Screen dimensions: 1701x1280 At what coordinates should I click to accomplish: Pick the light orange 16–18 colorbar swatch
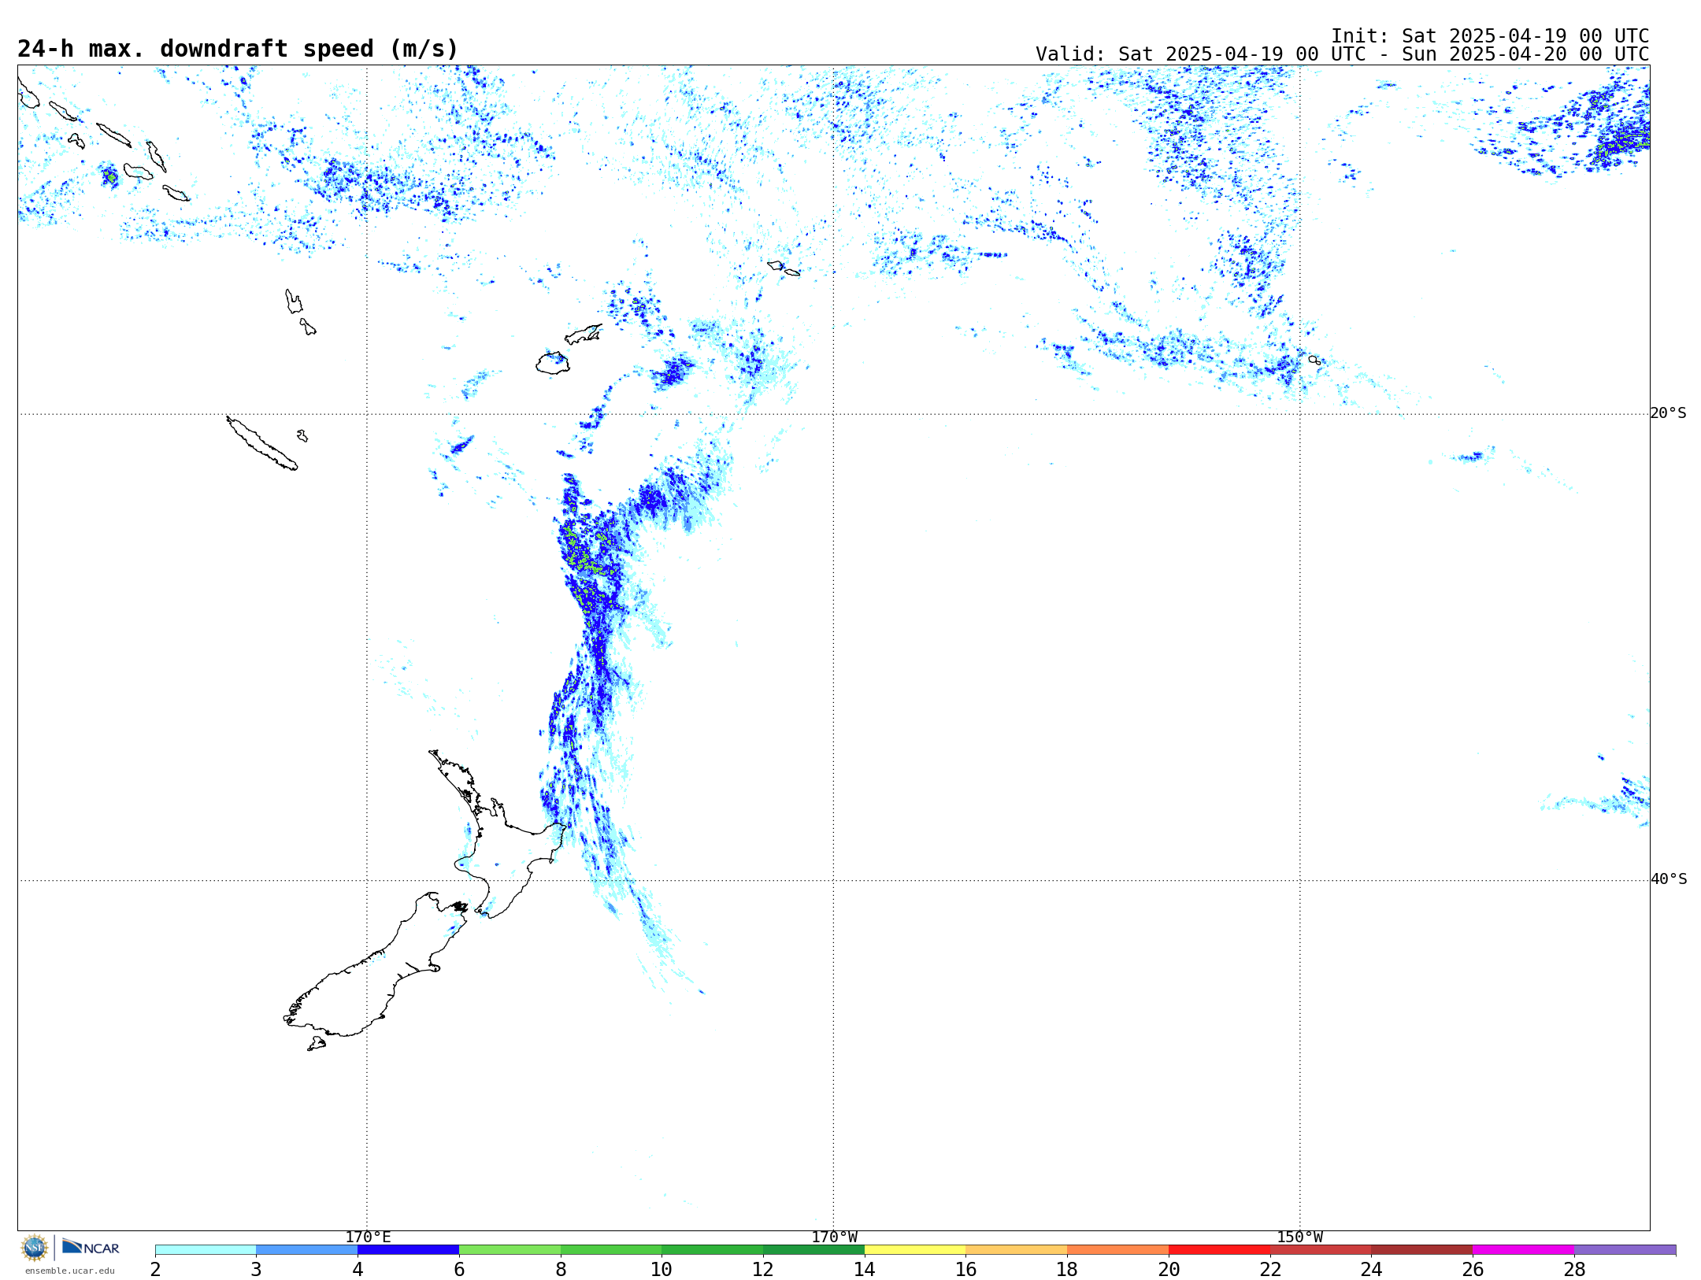click(x=1017, y=1250)
